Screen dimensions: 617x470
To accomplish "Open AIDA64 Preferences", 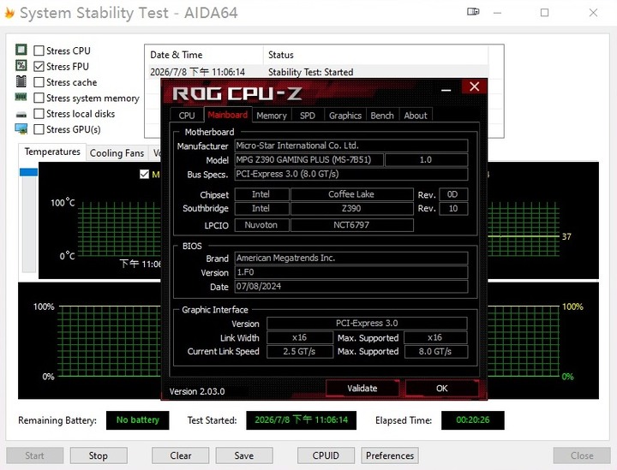I will 390,455.
